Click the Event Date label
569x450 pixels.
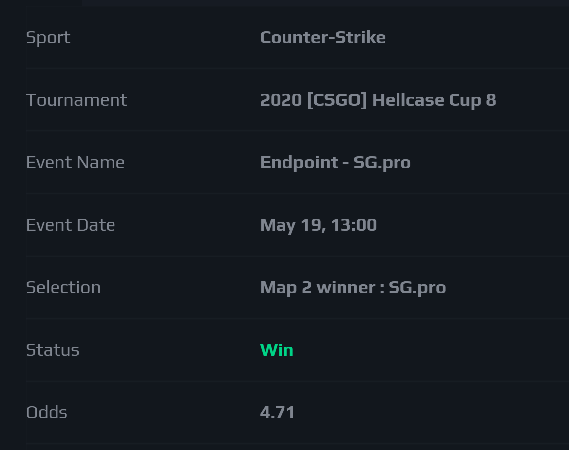(x=71, y=225)
